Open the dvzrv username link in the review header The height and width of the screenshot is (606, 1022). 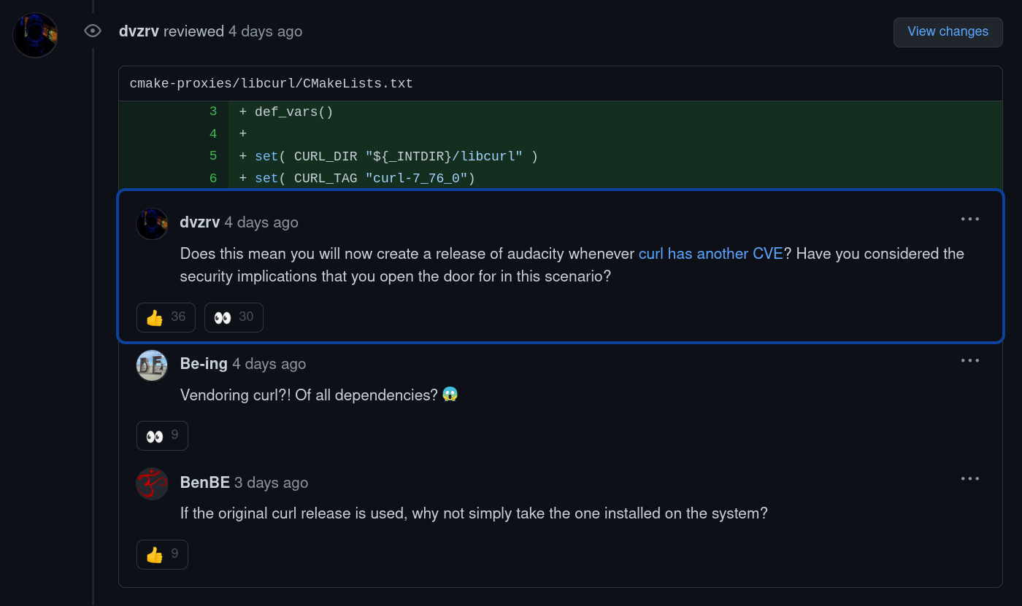[x=139, y=31]
